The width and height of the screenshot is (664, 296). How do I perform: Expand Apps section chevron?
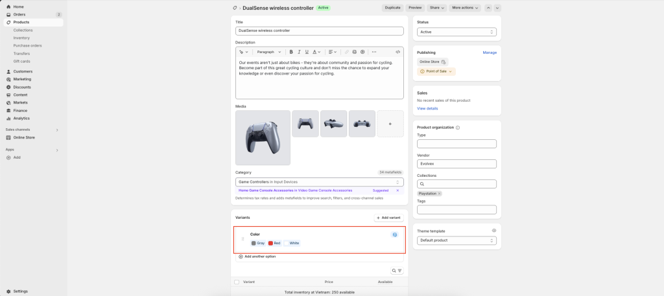click(57, 150)
